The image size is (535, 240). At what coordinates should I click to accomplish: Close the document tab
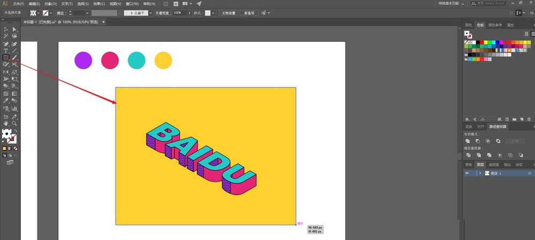(104, 22)
